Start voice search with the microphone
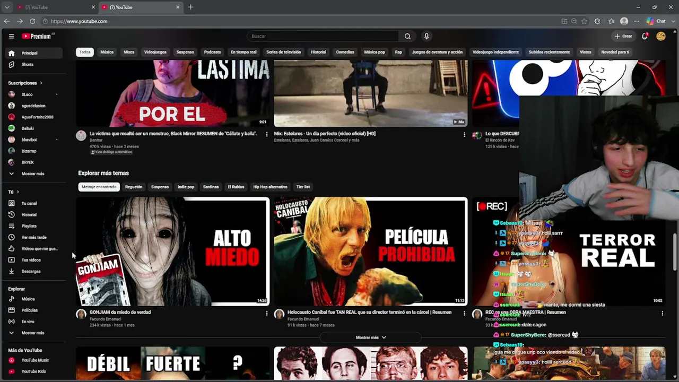 (x=426, y=36)
